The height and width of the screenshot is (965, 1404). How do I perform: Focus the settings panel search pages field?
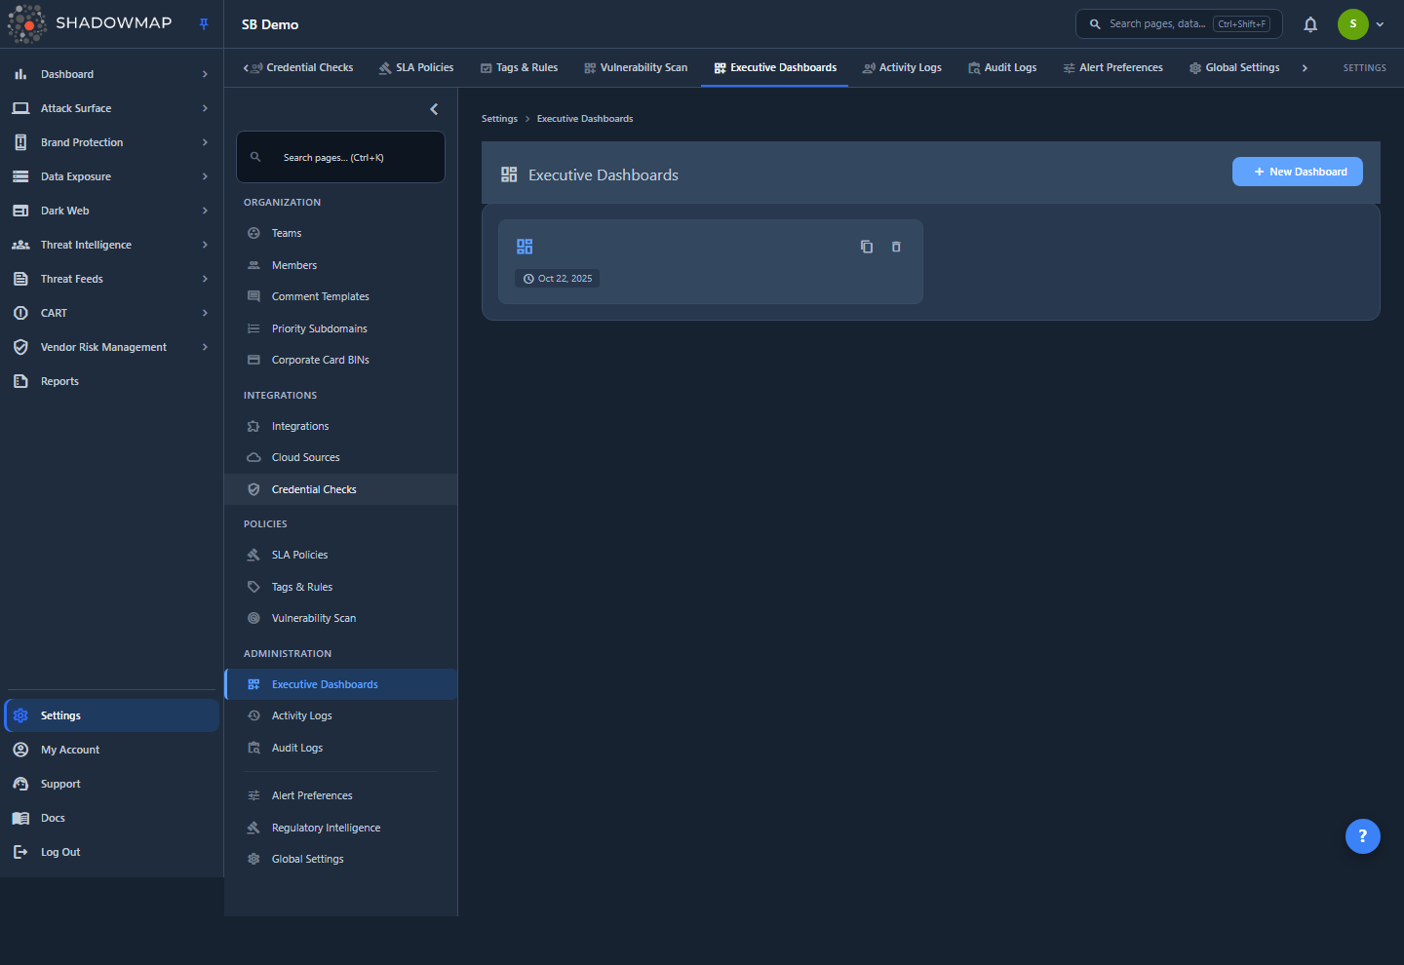[340, 157]
